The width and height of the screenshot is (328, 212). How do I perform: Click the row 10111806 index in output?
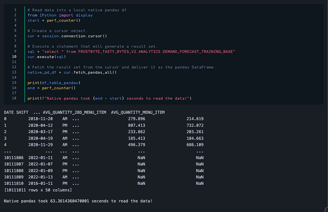[14, 158]
